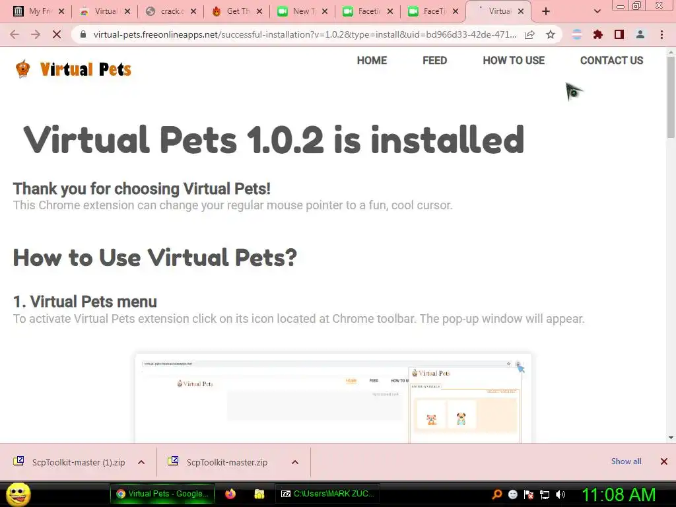The image size is (676, 507).
Task: Open the Chrome three-dot menu
Action: (661, 34)
